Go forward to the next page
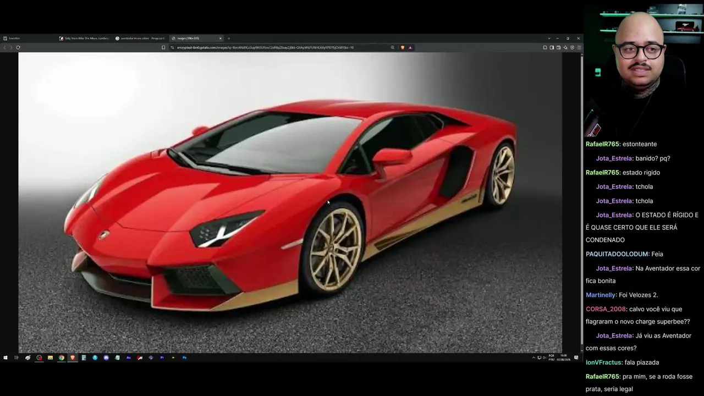This screenshot has width=704, height=396. click(11, 47)
